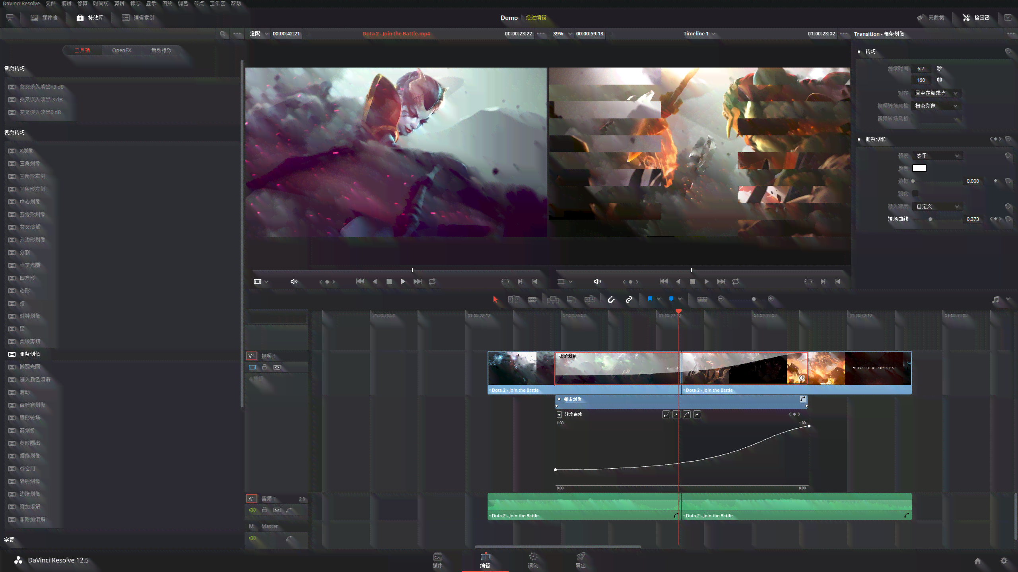This screenshot has height=572, width=1018.
Task: Open the 39% viewer zoom dropdown
Action: [562, 34]
